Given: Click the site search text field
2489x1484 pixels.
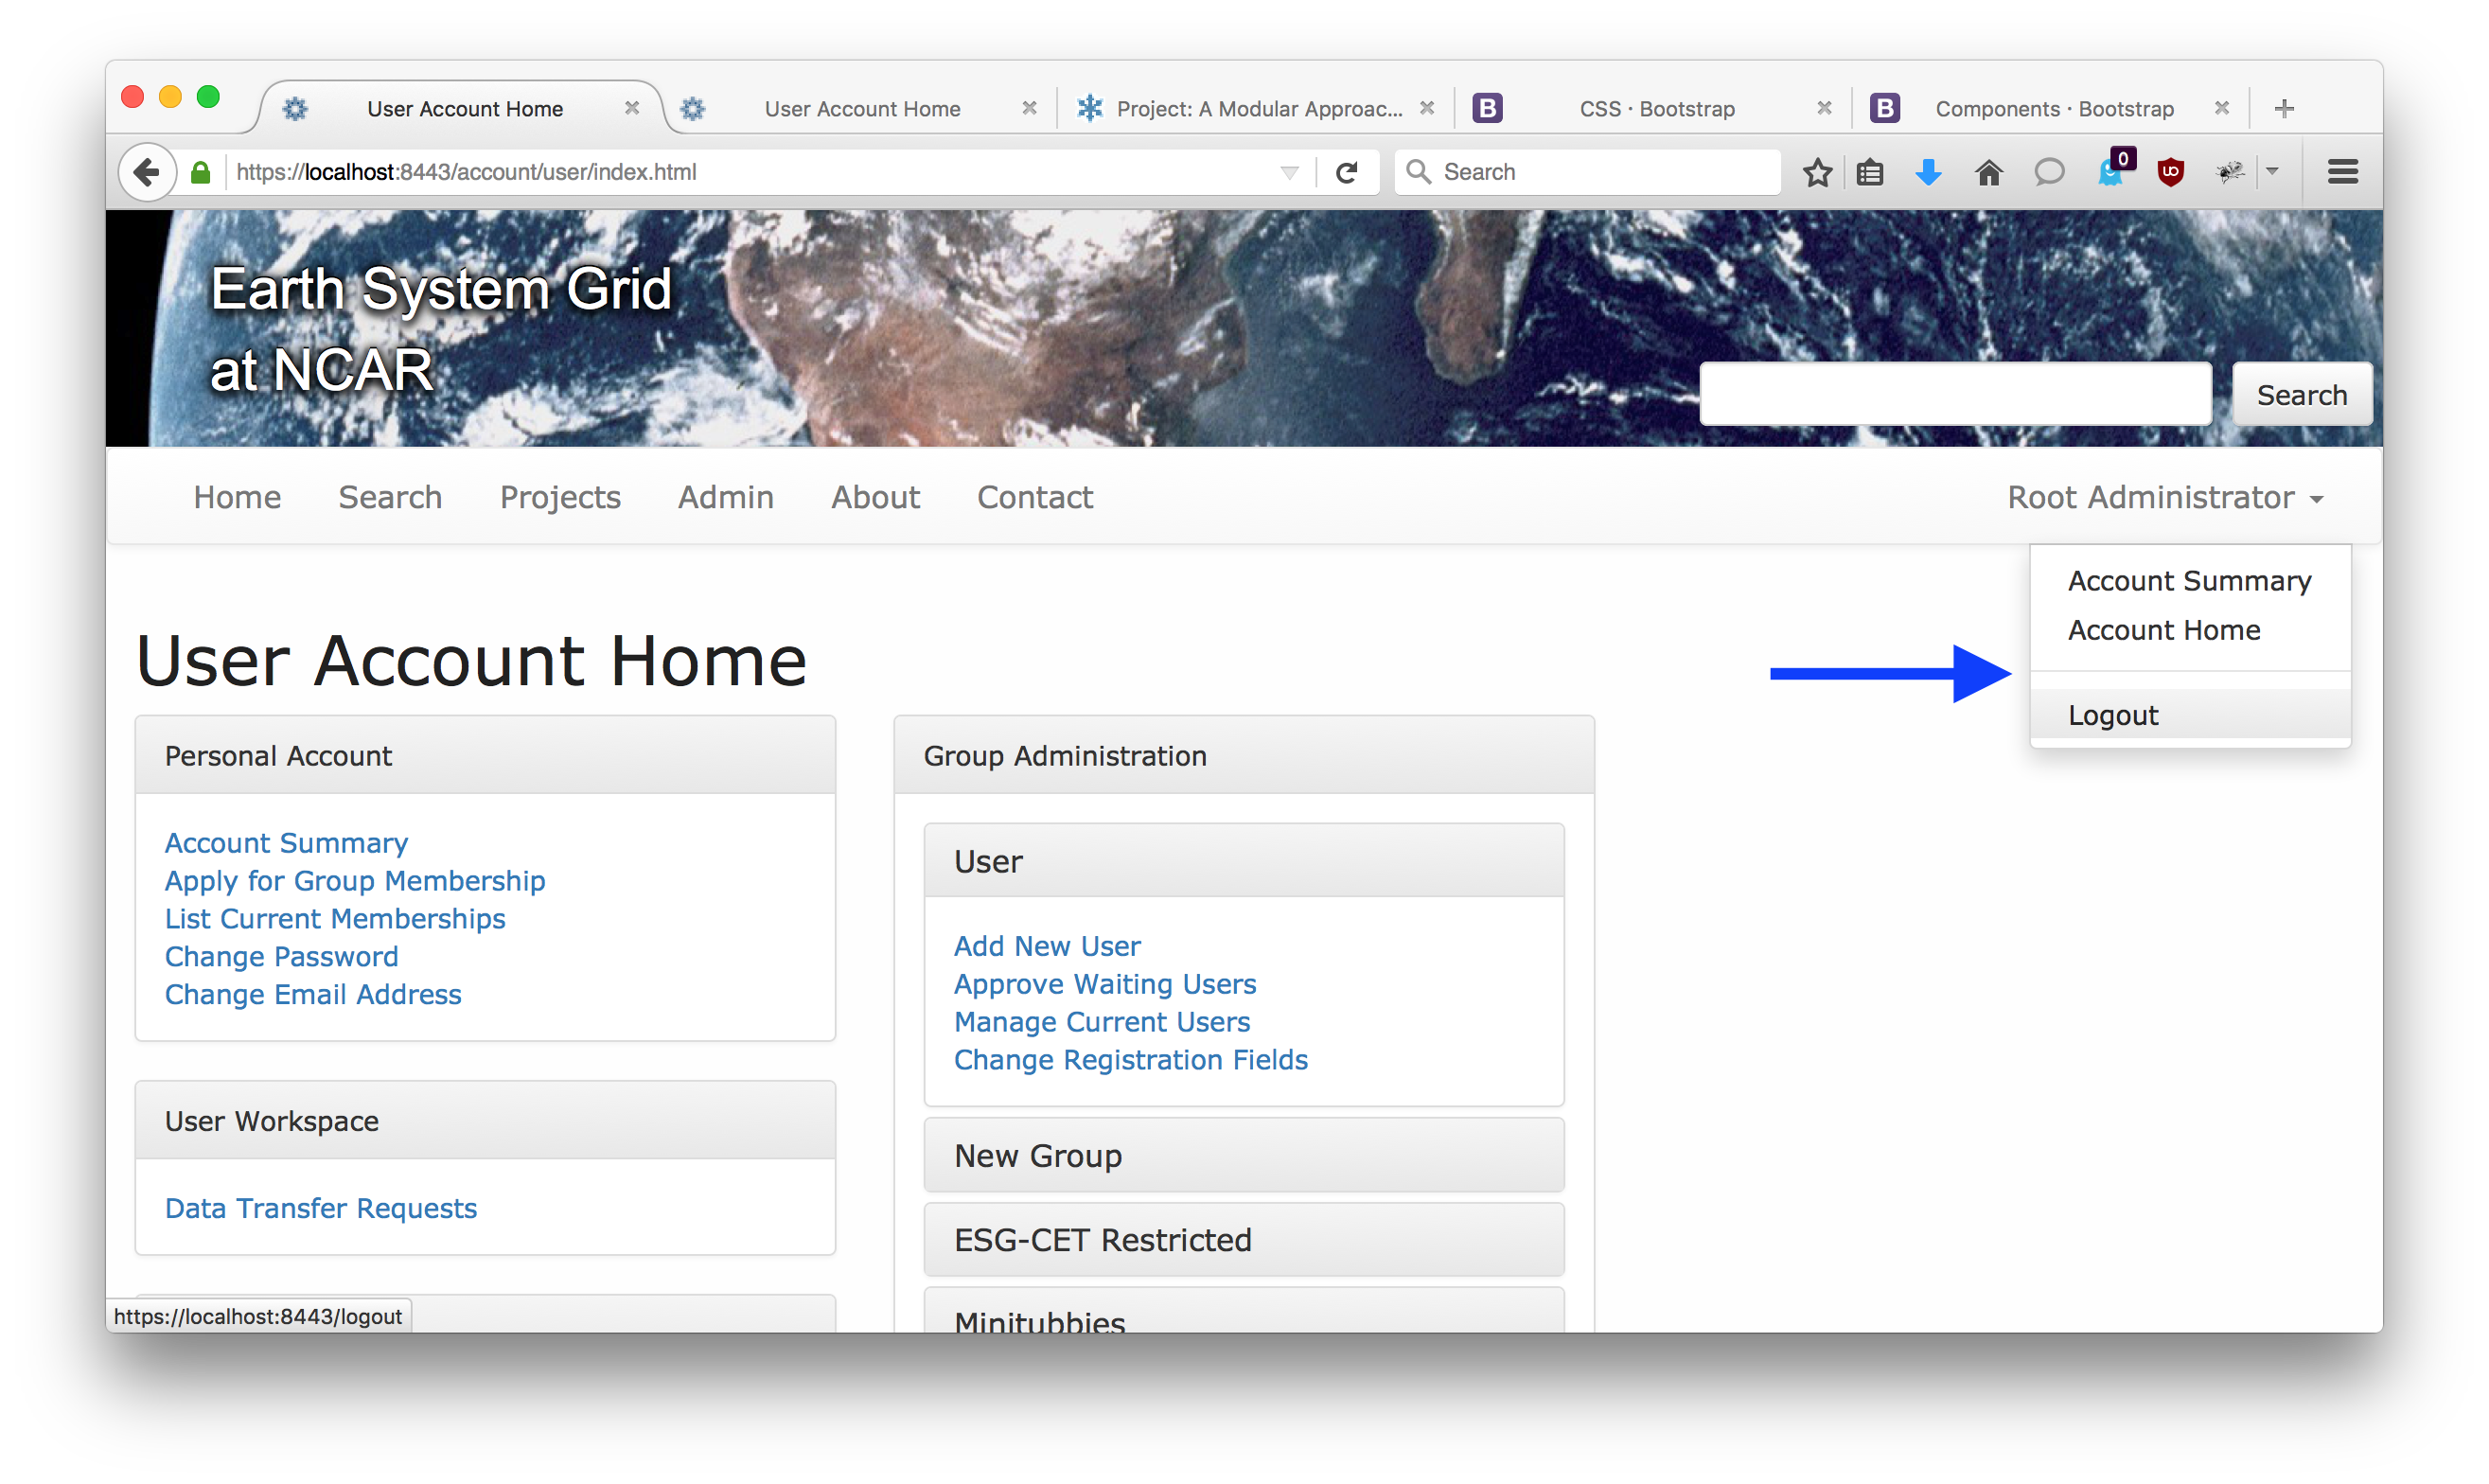Looking at the screenshot, I should 1954,394.
